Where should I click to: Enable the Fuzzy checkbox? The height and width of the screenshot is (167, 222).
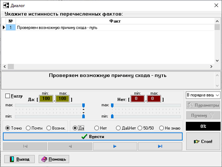[8, 96]
